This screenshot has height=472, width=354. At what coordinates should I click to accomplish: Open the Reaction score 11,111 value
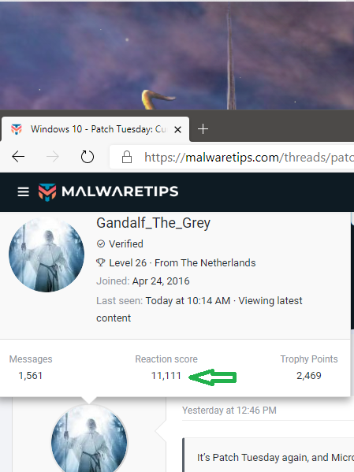click(x=166, y=376)
